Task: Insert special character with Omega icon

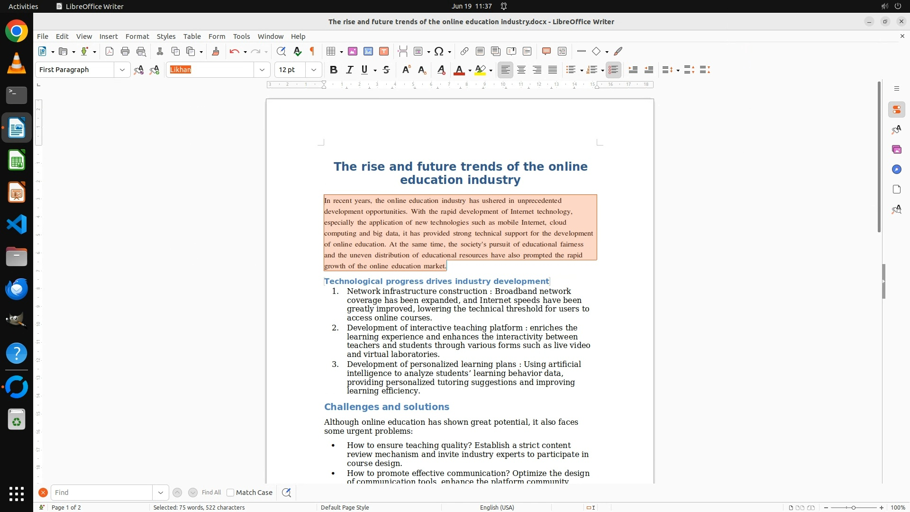Action: (x=439, y=52)
